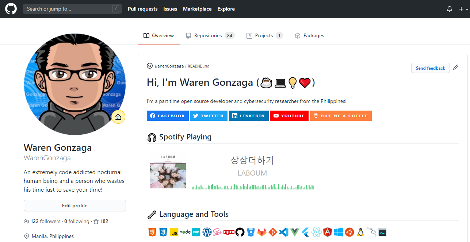470x242 pixels.
Task: Click the LABOUM album cover thumbnail
Action: tap(168, 172)
